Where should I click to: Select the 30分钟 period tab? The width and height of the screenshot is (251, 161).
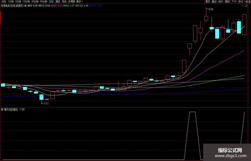tap(35, 1)
